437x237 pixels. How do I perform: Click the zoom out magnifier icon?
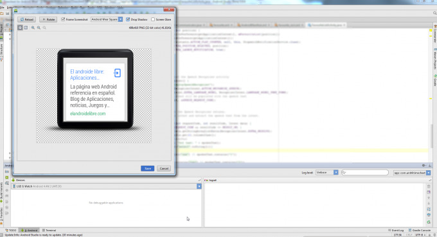[x=39, y=28]
